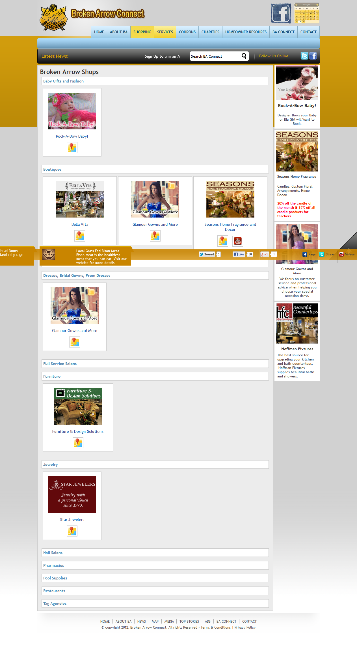Open map icon under Glamour Gowns in Dresses section
Screen dimensions: 357x645
click(x=75, y=342)
